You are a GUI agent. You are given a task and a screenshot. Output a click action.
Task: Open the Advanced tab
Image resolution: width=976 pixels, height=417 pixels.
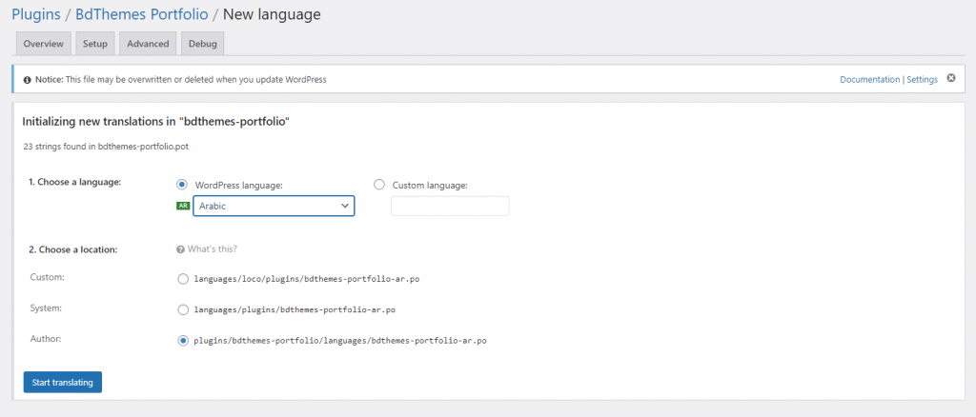[148, 44]
